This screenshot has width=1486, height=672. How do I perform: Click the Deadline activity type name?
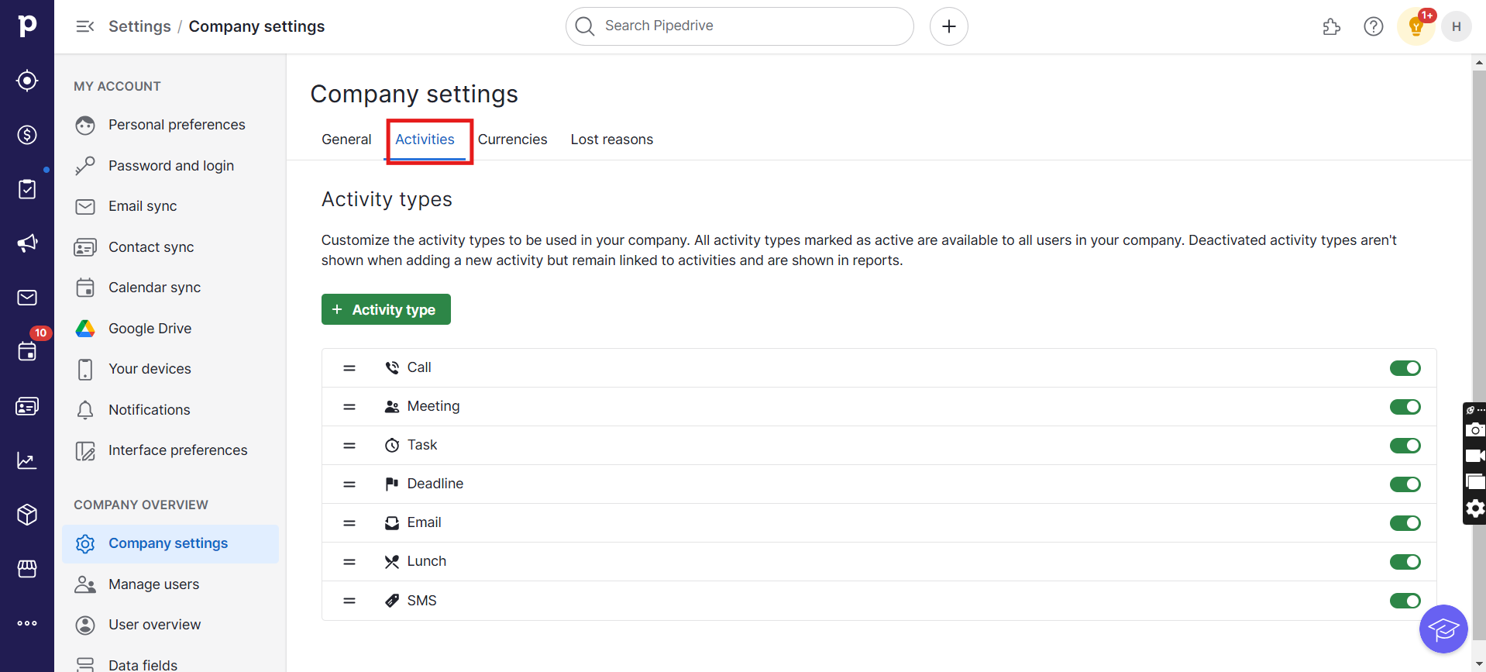pos(435,484)
